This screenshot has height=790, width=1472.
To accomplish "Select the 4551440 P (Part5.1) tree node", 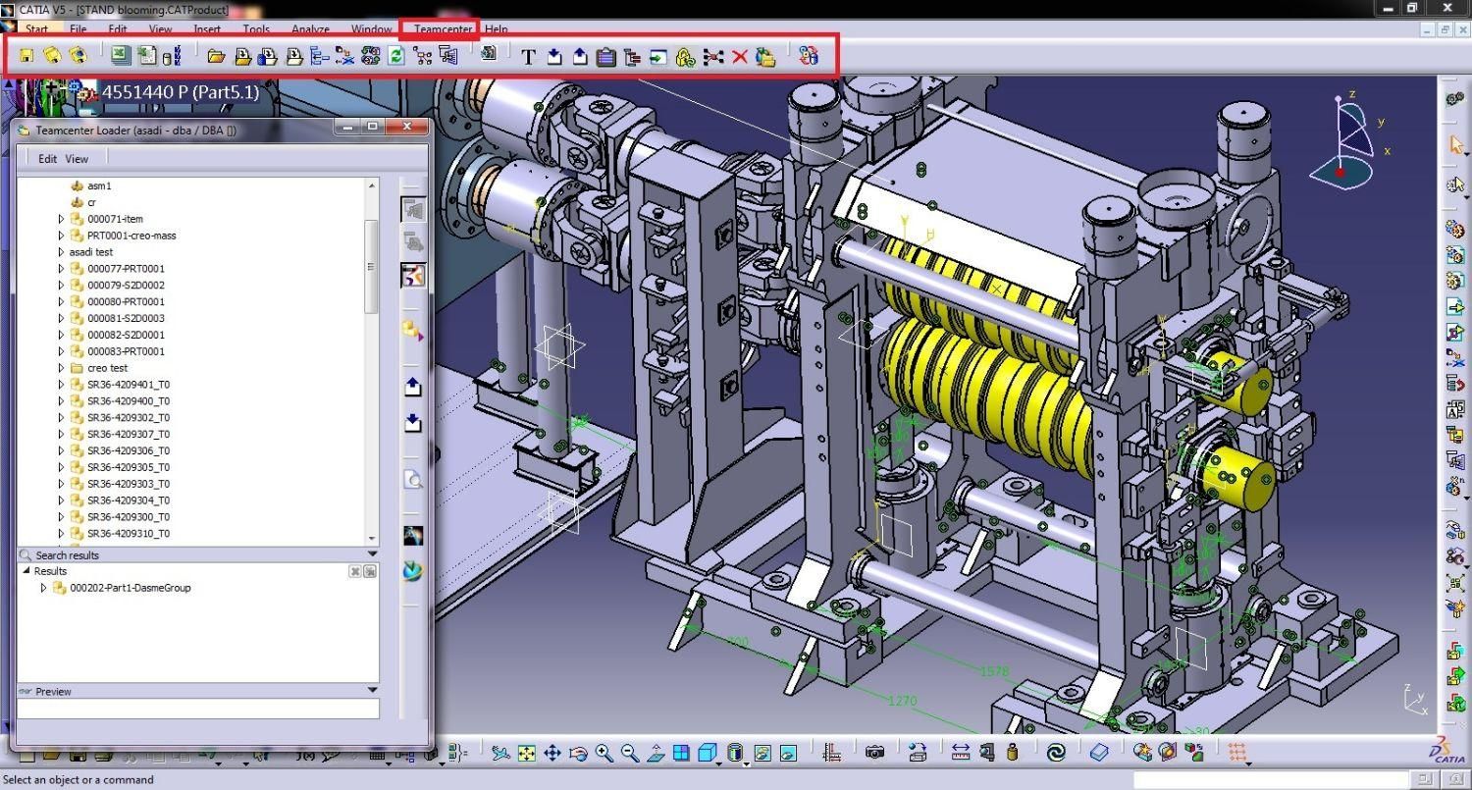I will [x=181, y=92].
